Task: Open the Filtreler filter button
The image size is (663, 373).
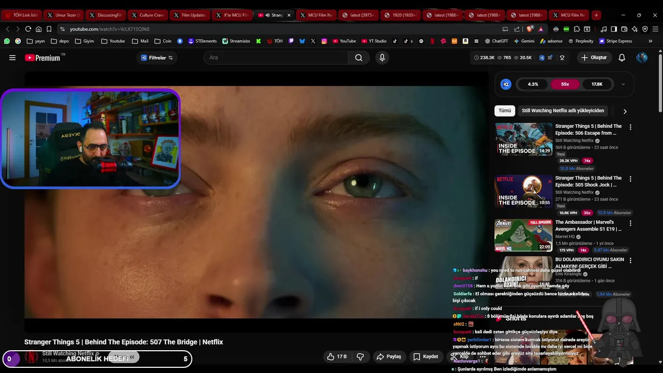Action: [x=157, y=58]
